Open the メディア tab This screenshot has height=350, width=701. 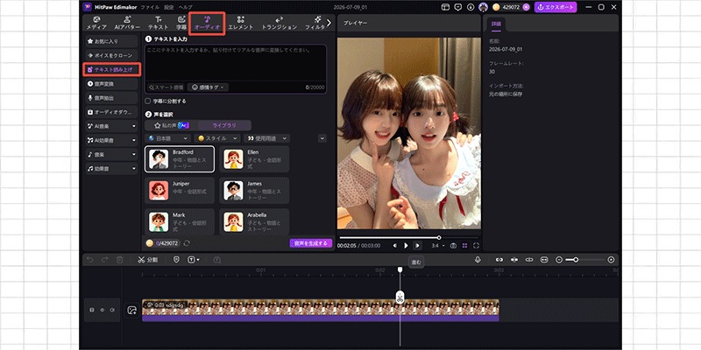[x=96, y=24]
